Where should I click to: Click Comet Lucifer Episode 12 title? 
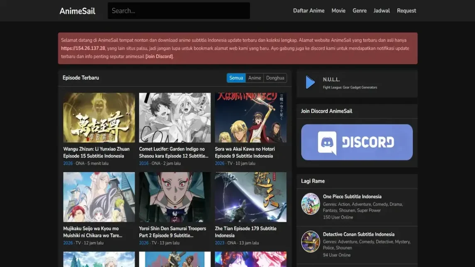pos(174,153)
